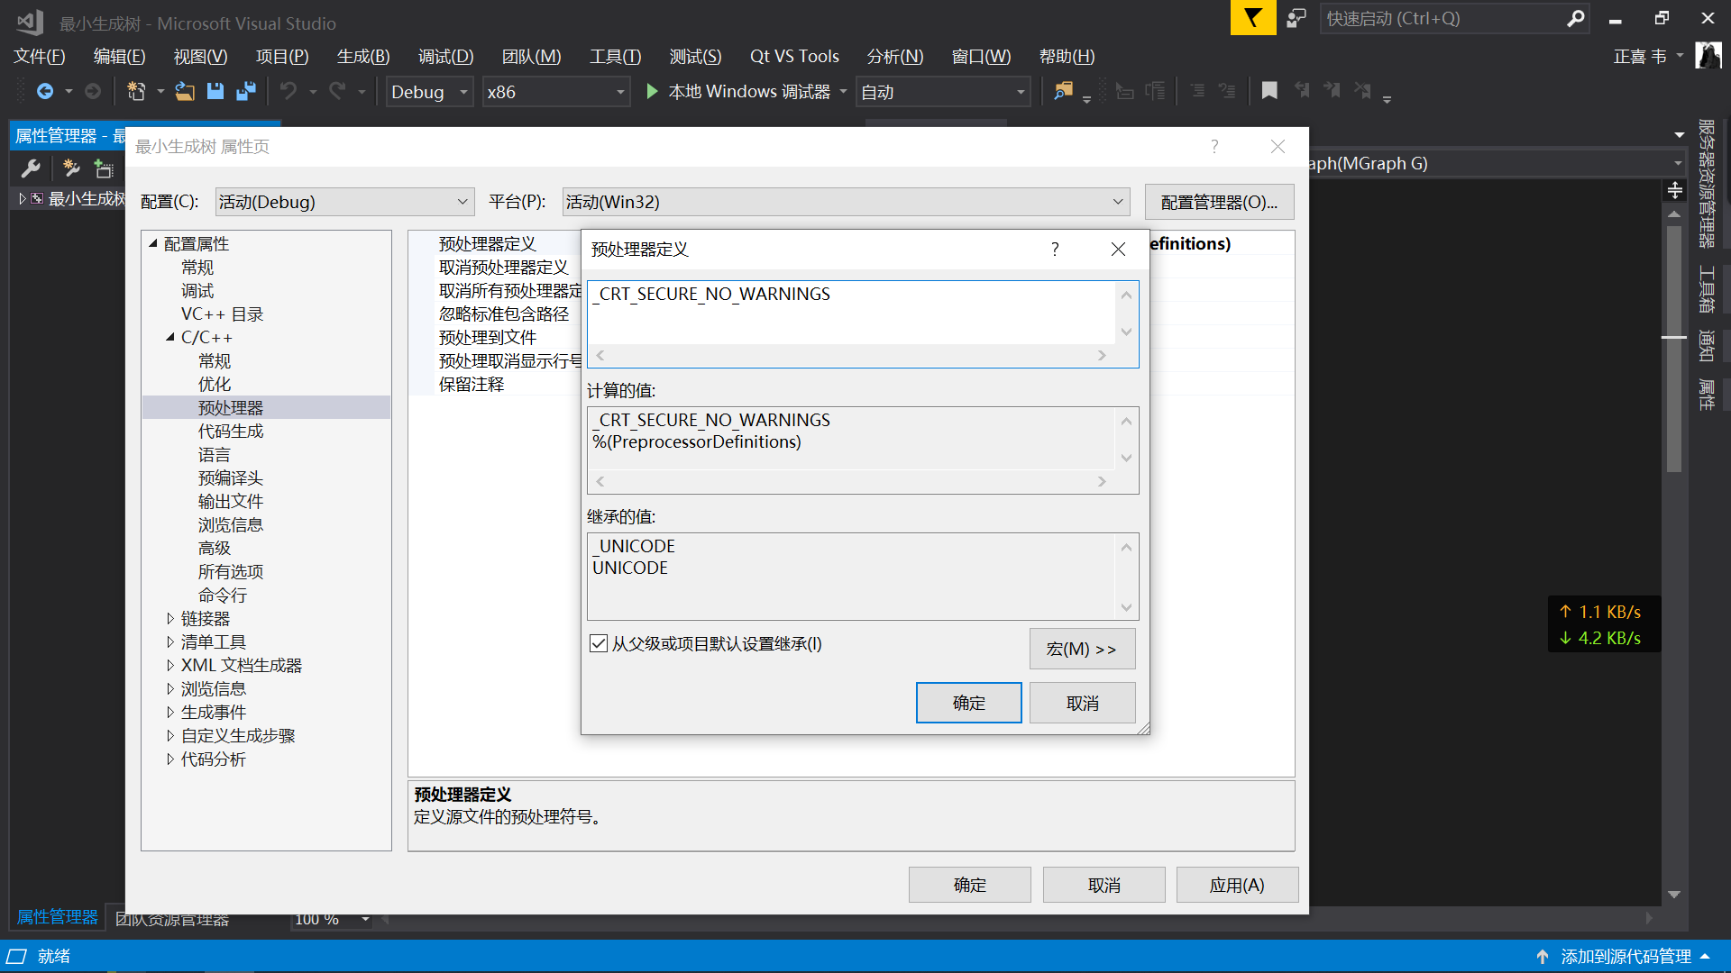Click 取消 in Preprocessor Definitions dialog
Image resolution: width=1731 pixels, height=973 pixels.
[1082, 703]
